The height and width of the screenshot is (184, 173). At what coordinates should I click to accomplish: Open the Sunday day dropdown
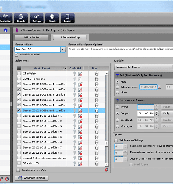(x=167, y=120)
